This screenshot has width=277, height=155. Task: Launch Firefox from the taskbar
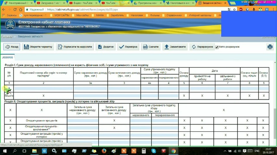(x=104, y=151)
